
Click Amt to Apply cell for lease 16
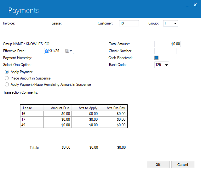pos(85,114)
